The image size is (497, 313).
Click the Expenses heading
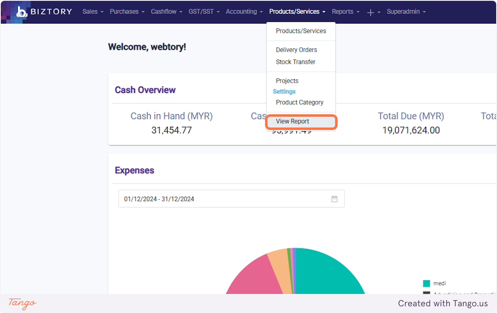135,170
